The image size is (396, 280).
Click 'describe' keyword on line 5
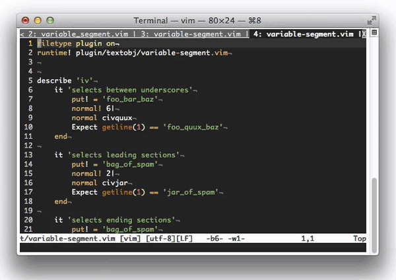(x=54, y=81)
